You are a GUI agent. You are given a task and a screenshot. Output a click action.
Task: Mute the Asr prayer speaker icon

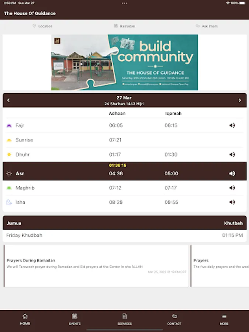pos(232,173)
